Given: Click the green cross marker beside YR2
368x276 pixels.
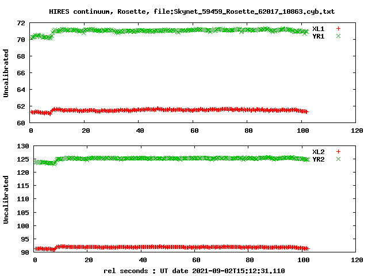Looking at the screenshot, I should [338, 159].
